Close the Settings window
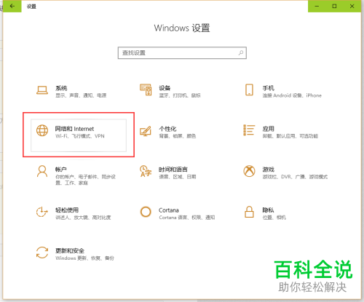 352,6
